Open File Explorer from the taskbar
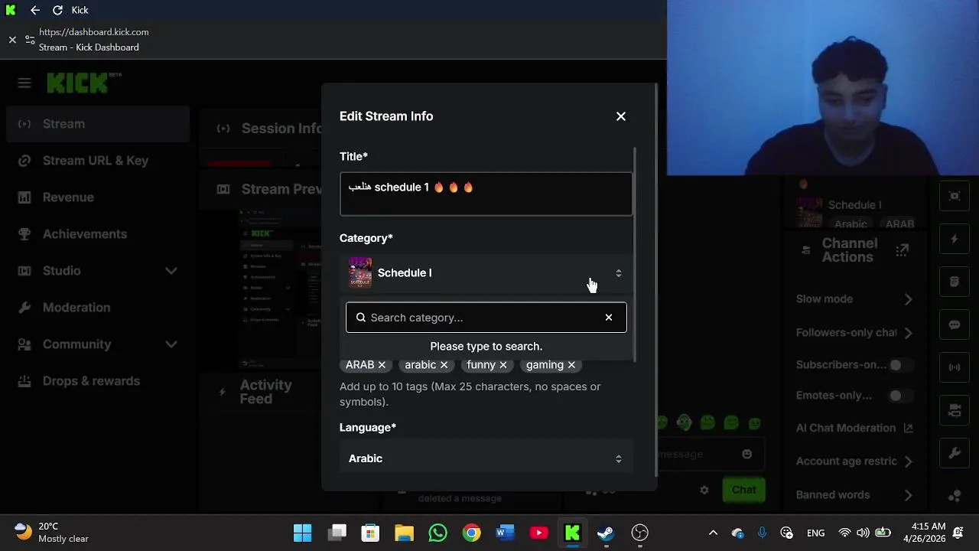Viewport: 979px width, 551px height. [x=404, y=533]
